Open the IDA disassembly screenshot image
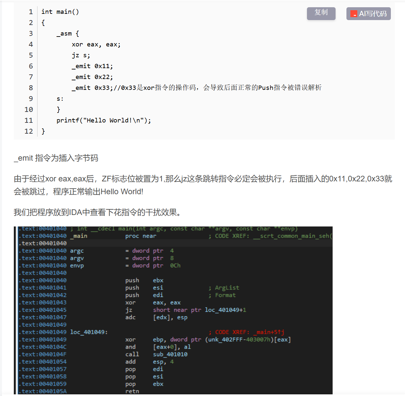405x396 pixels. (x=173, y=310)
